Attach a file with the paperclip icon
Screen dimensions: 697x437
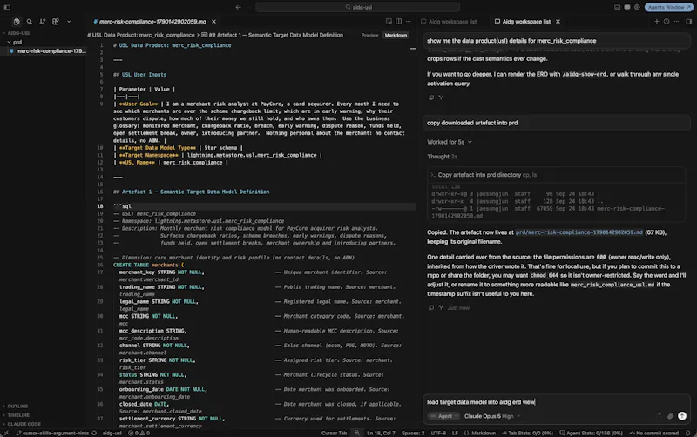[670, 416]
